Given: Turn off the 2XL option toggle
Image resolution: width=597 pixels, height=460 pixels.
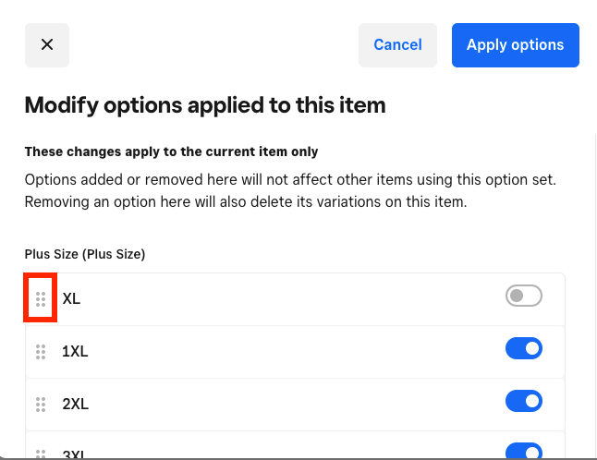Looking at the screenshot, I should pyautogui.click(x=523, y=401).
